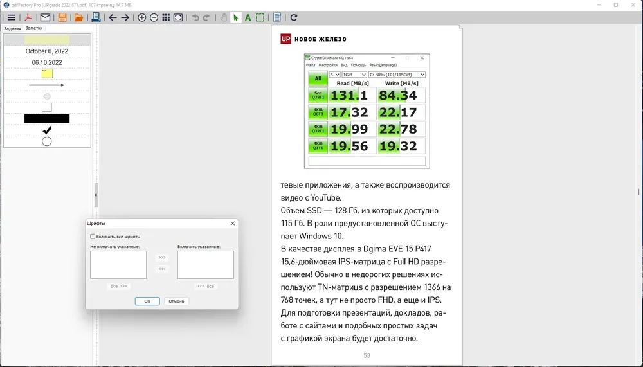
Task: Select the green A text tool
Action: point(248,17)
